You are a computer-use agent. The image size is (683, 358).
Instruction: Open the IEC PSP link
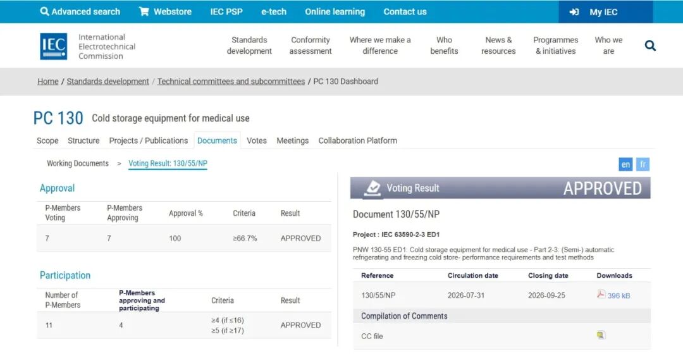[x=226, y=12]
